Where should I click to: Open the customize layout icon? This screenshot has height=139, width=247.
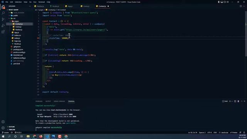coord(228,2)
